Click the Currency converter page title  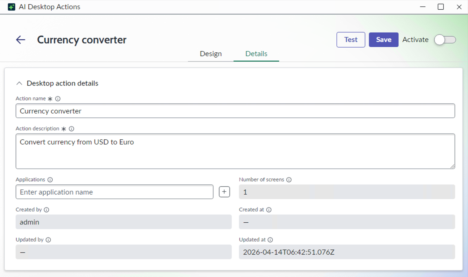coord(82,40)
